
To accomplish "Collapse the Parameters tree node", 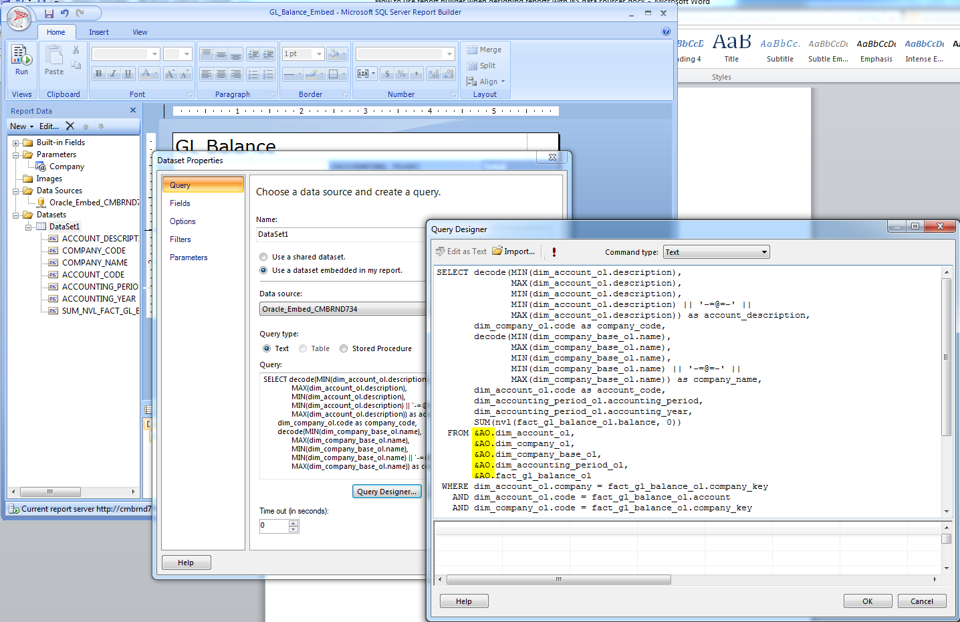I will click(x=16, y=155).
